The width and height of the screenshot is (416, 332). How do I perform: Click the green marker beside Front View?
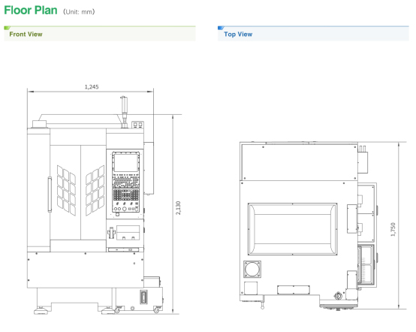click(x=8, y=28)
